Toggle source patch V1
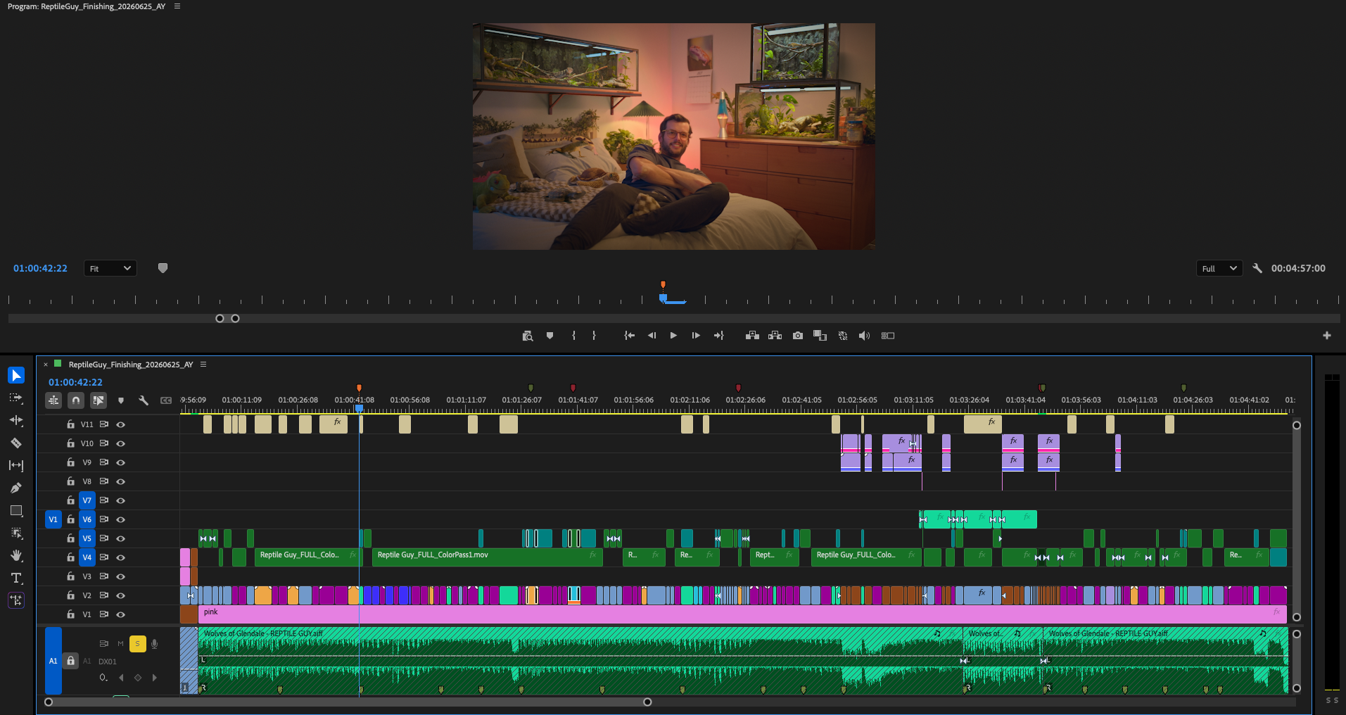Screen dimensions: 1346x715 tap(53, 519)
